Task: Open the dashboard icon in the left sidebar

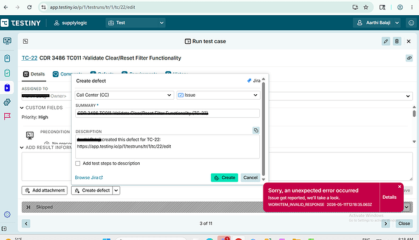Action: click(x=7, y=41)
